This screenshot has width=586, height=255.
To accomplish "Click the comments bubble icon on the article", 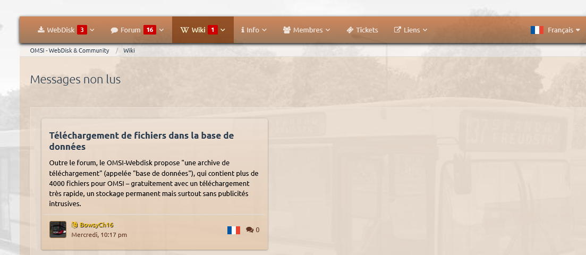I will [250, 230].
